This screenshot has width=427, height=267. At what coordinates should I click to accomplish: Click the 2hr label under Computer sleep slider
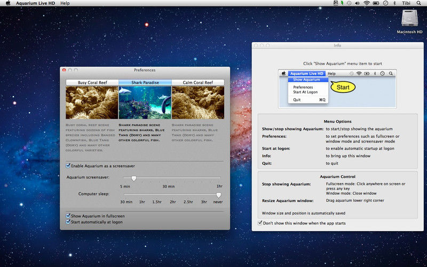[x=172, y=202]
